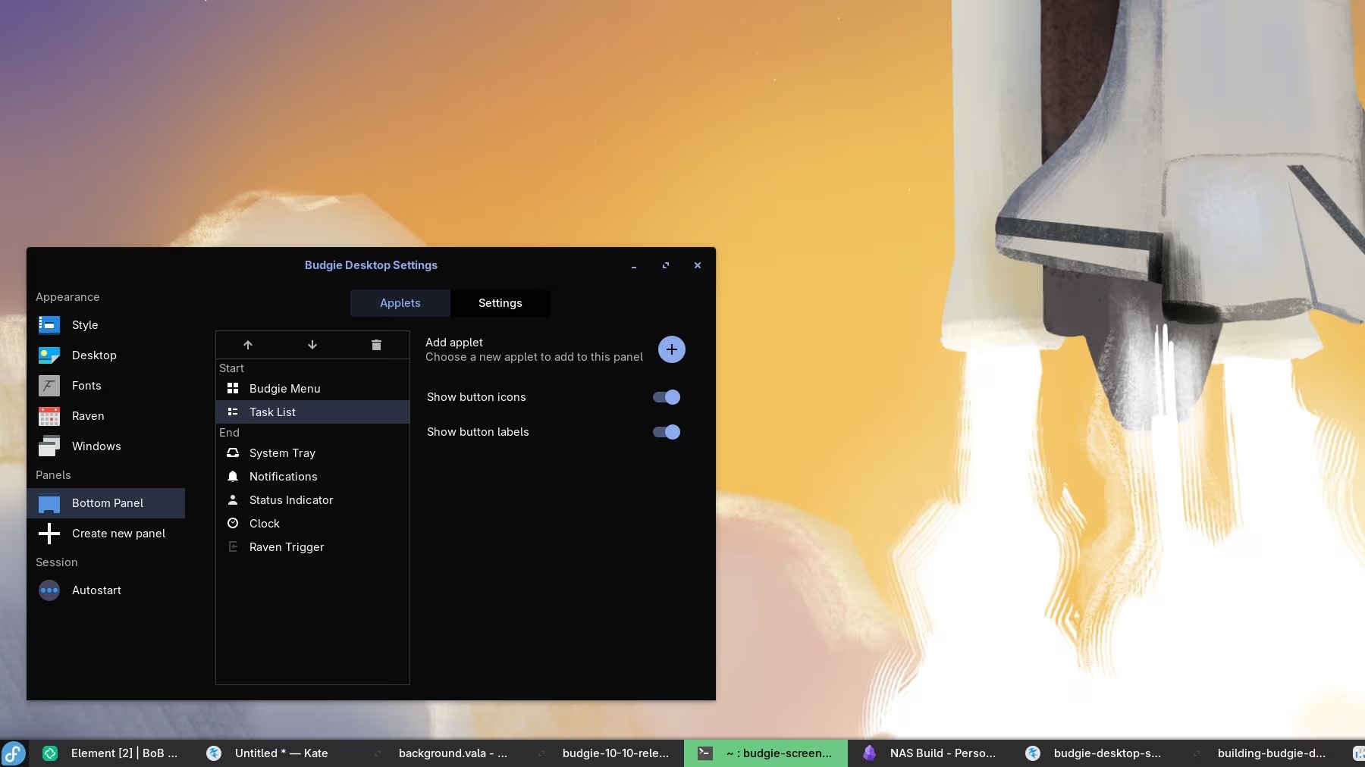Select the Notifications applet
Image resolution: width=1365 pixels, height=767 pixels.
[283, 476]
